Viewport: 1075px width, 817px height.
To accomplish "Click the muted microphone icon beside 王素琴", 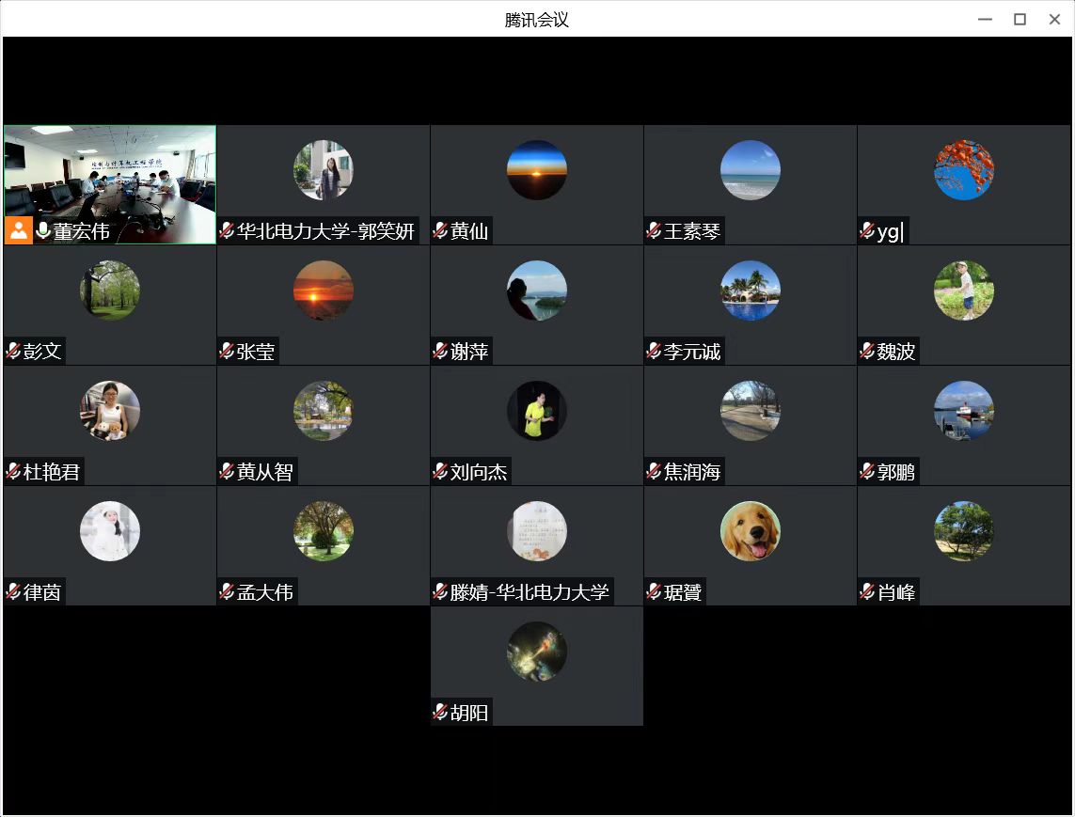I will point(654,230).
